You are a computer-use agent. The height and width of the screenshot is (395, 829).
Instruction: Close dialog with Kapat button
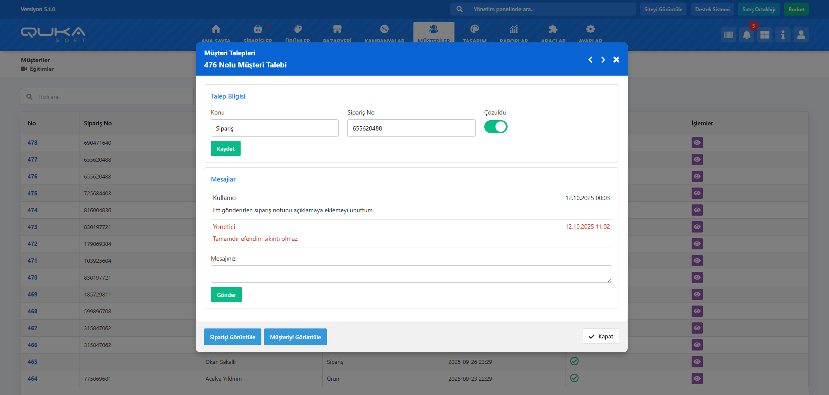click(x=600, y=336)
